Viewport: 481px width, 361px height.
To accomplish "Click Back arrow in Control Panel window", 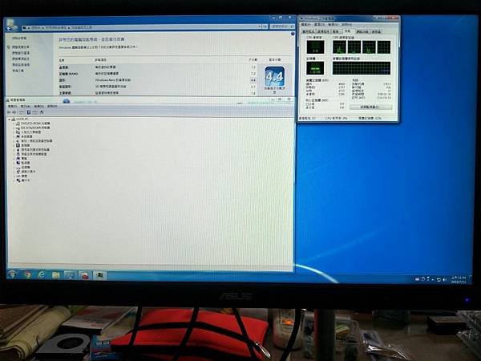I will [x=9, y=29].
